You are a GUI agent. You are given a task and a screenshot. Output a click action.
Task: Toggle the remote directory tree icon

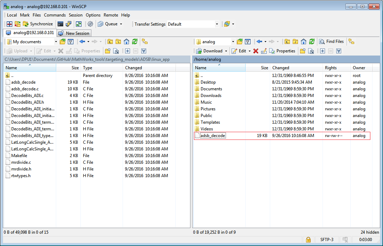coord(351,42)
